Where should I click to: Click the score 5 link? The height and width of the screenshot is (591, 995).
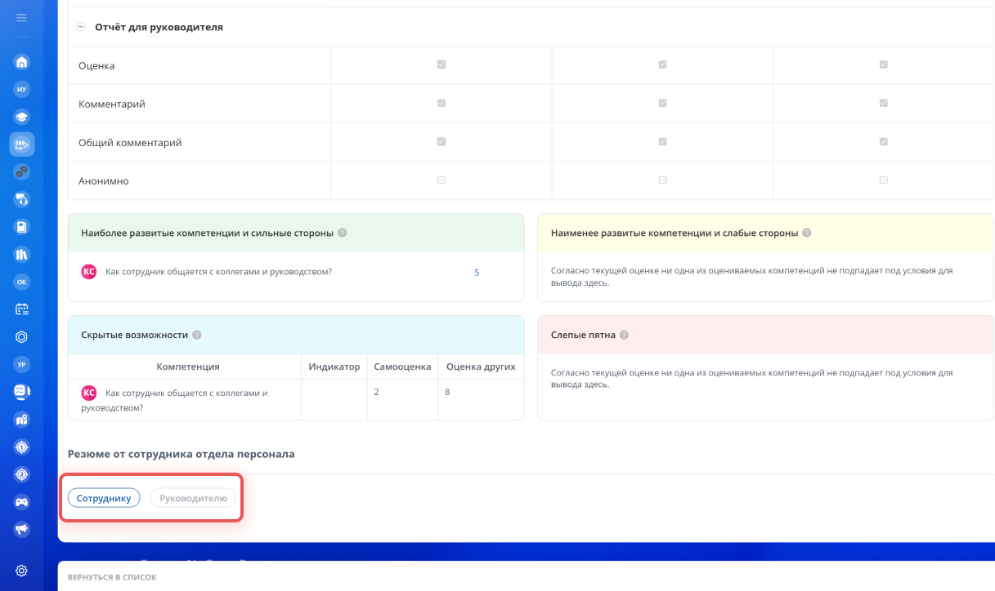coord(477,273)
